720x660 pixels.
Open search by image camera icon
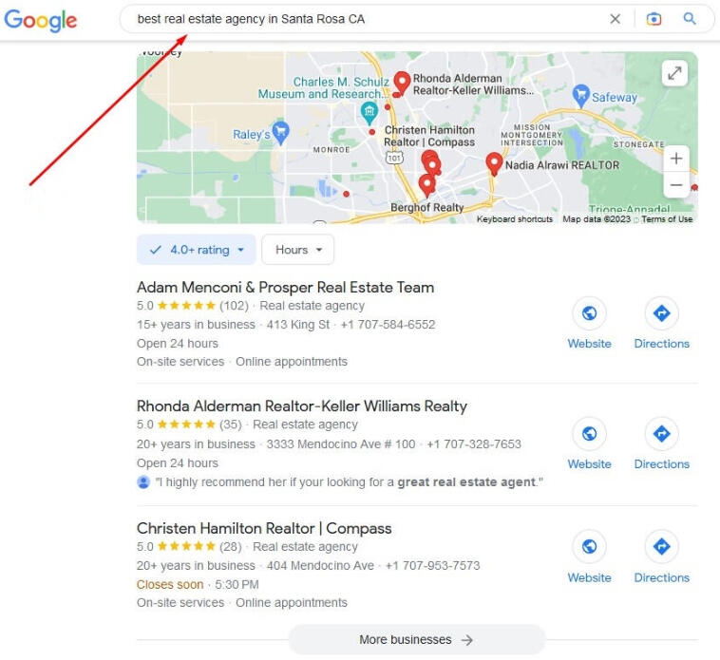pos(654,19)
